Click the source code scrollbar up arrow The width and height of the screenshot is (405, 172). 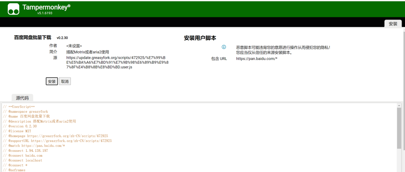pyautogui.click(x=399, y=106)
